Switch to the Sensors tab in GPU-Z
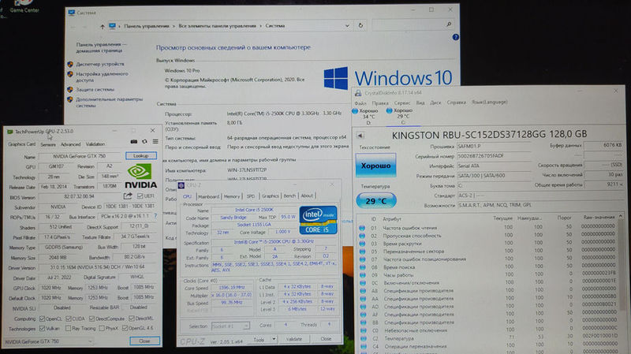631x354 pixels. (x=48, y=144)
